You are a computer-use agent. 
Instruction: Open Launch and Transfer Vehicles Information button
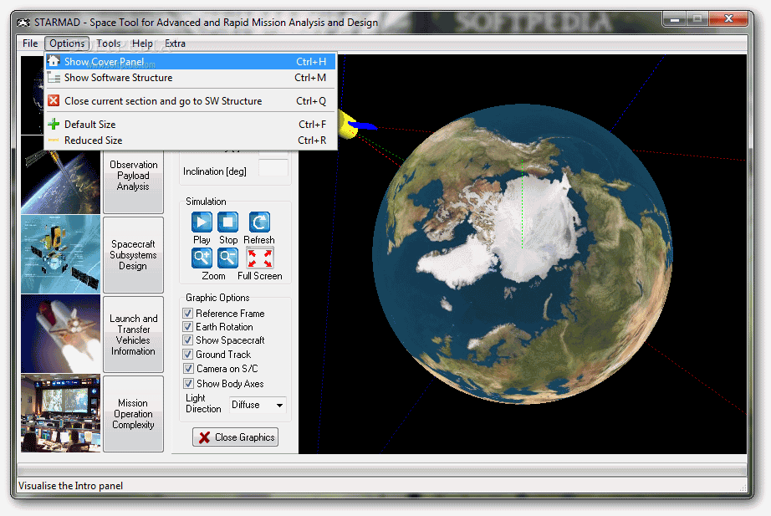tap(133, 335)
